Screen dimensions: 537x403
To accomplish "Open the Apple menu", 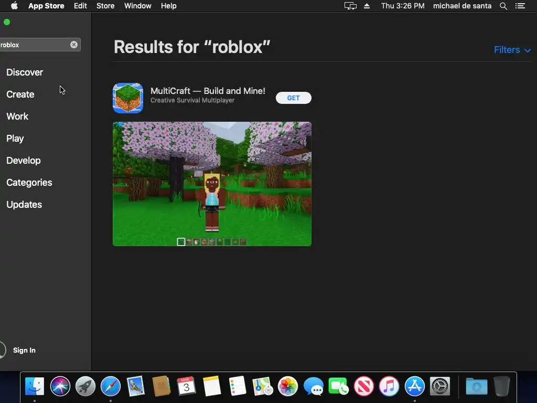I will pyautogui.click(x=14, y=6).
